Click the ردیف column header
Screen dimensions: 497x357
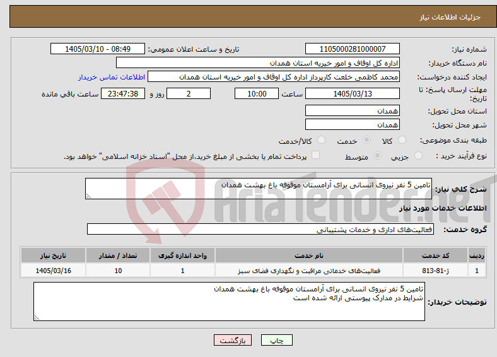(477, 255)
